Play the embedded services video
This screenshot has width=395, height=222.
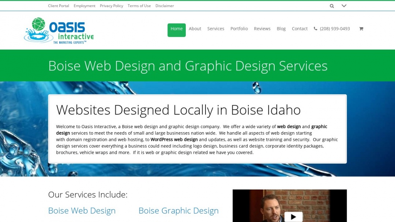click(x=294, y=216)
